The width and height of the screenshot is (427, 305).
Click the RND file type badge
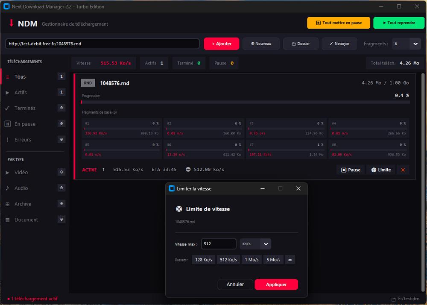(88, 83)
